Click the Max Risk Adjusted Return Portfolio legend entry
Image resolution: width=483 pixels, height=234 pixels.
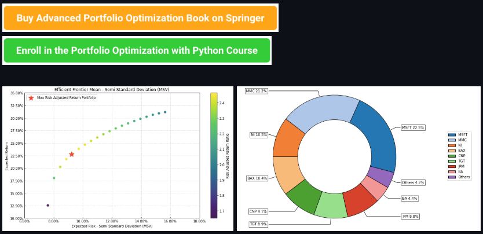65,98
